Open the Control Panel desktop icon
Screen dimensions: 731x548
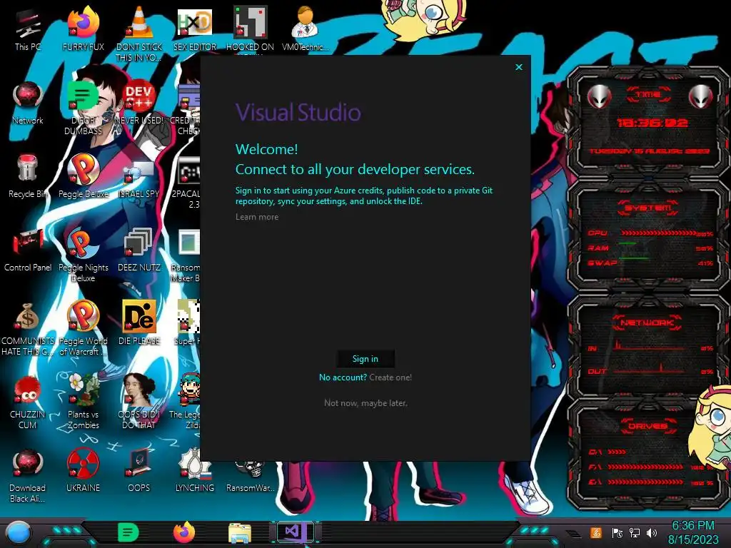click(x=28, y=250)
